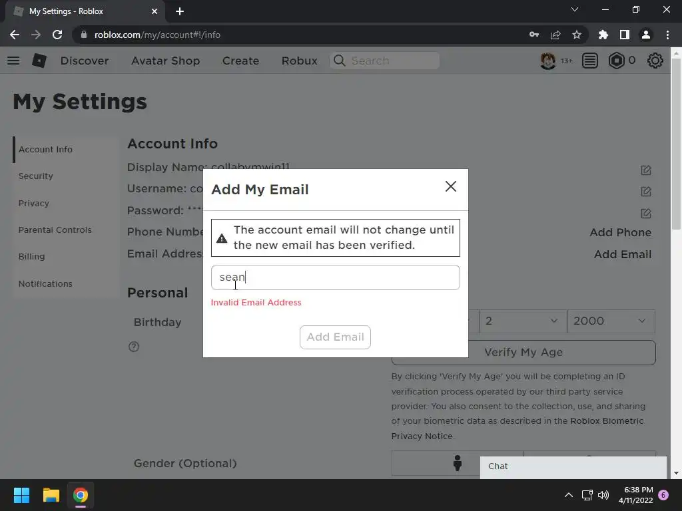Click the search magnifier icon
Screen dimensions: 682x511
point(339,61)
